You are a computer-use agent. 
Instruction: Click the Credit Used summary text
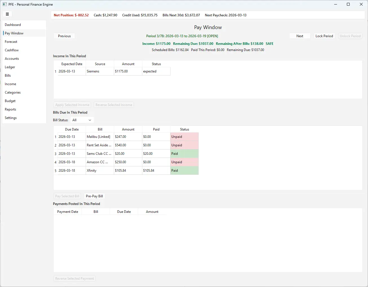point(140,15)
